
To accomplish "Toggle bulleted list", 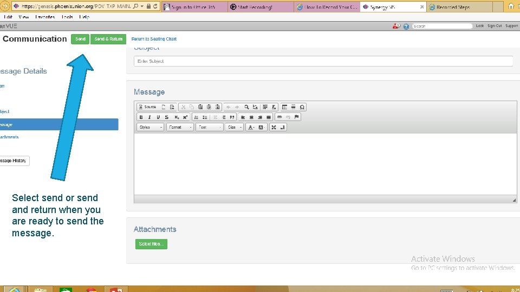I will (x=205, y=117).
